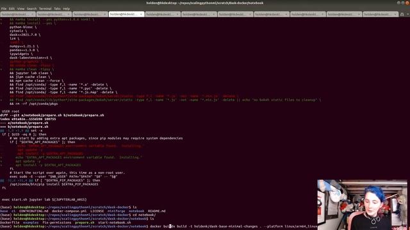
Task: Click the find '*.pyc' -delete line
Action: pos(60,88)
